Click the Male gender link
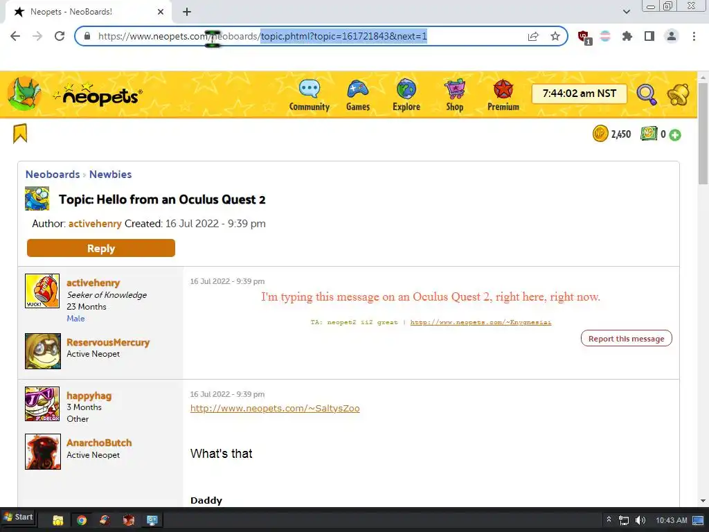709x532 pixels. pyautogui.click(x=75, y=319)
